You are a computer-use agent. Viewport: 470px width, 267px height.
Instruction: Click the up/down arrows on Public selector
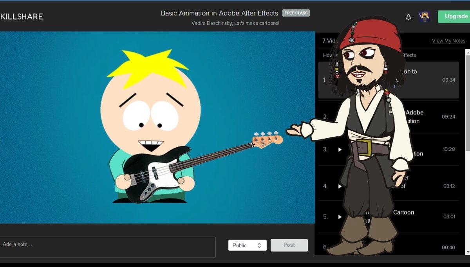[259, 245]
